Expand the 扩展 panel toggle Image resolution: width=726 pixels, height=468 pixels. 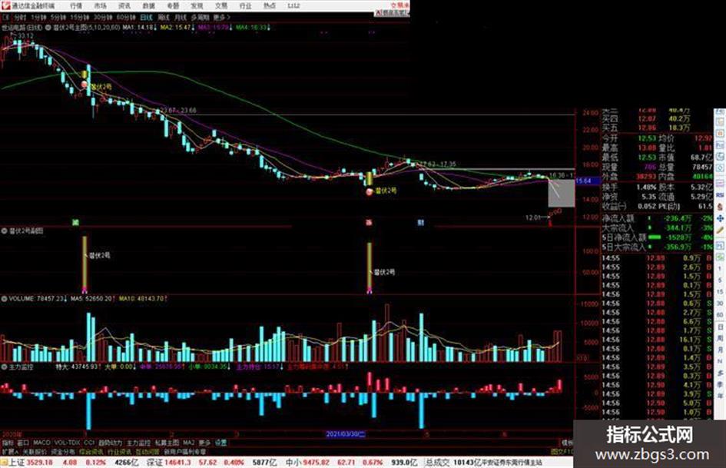[10, 451]
